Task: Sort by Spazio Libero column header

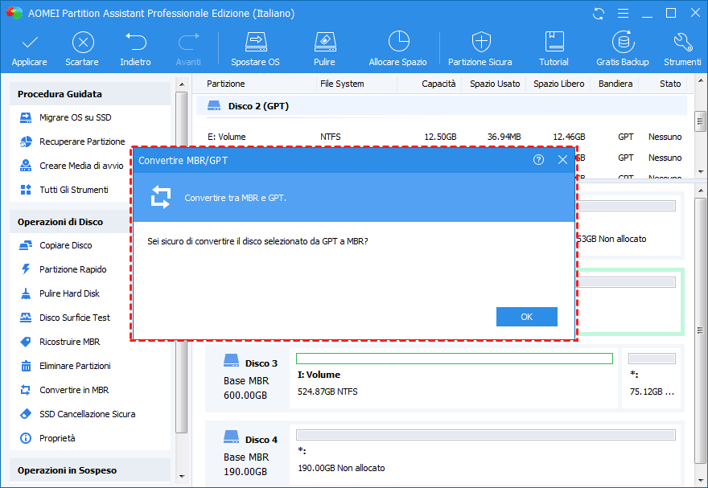Action: click(558, 84)
